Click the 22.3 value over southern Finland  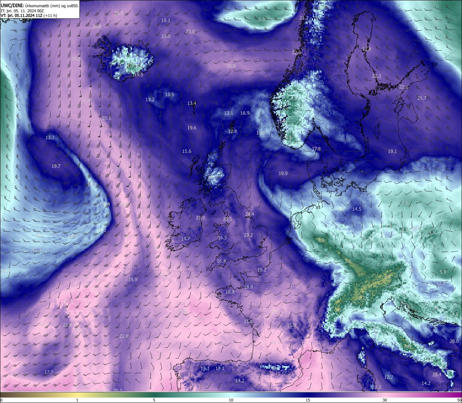pyautogui.click(x=376, y=76)
